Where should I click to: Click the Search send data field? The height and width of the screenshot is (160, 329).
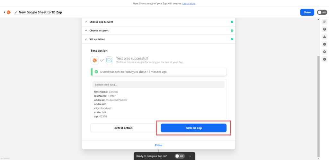[x=158, y=84]
